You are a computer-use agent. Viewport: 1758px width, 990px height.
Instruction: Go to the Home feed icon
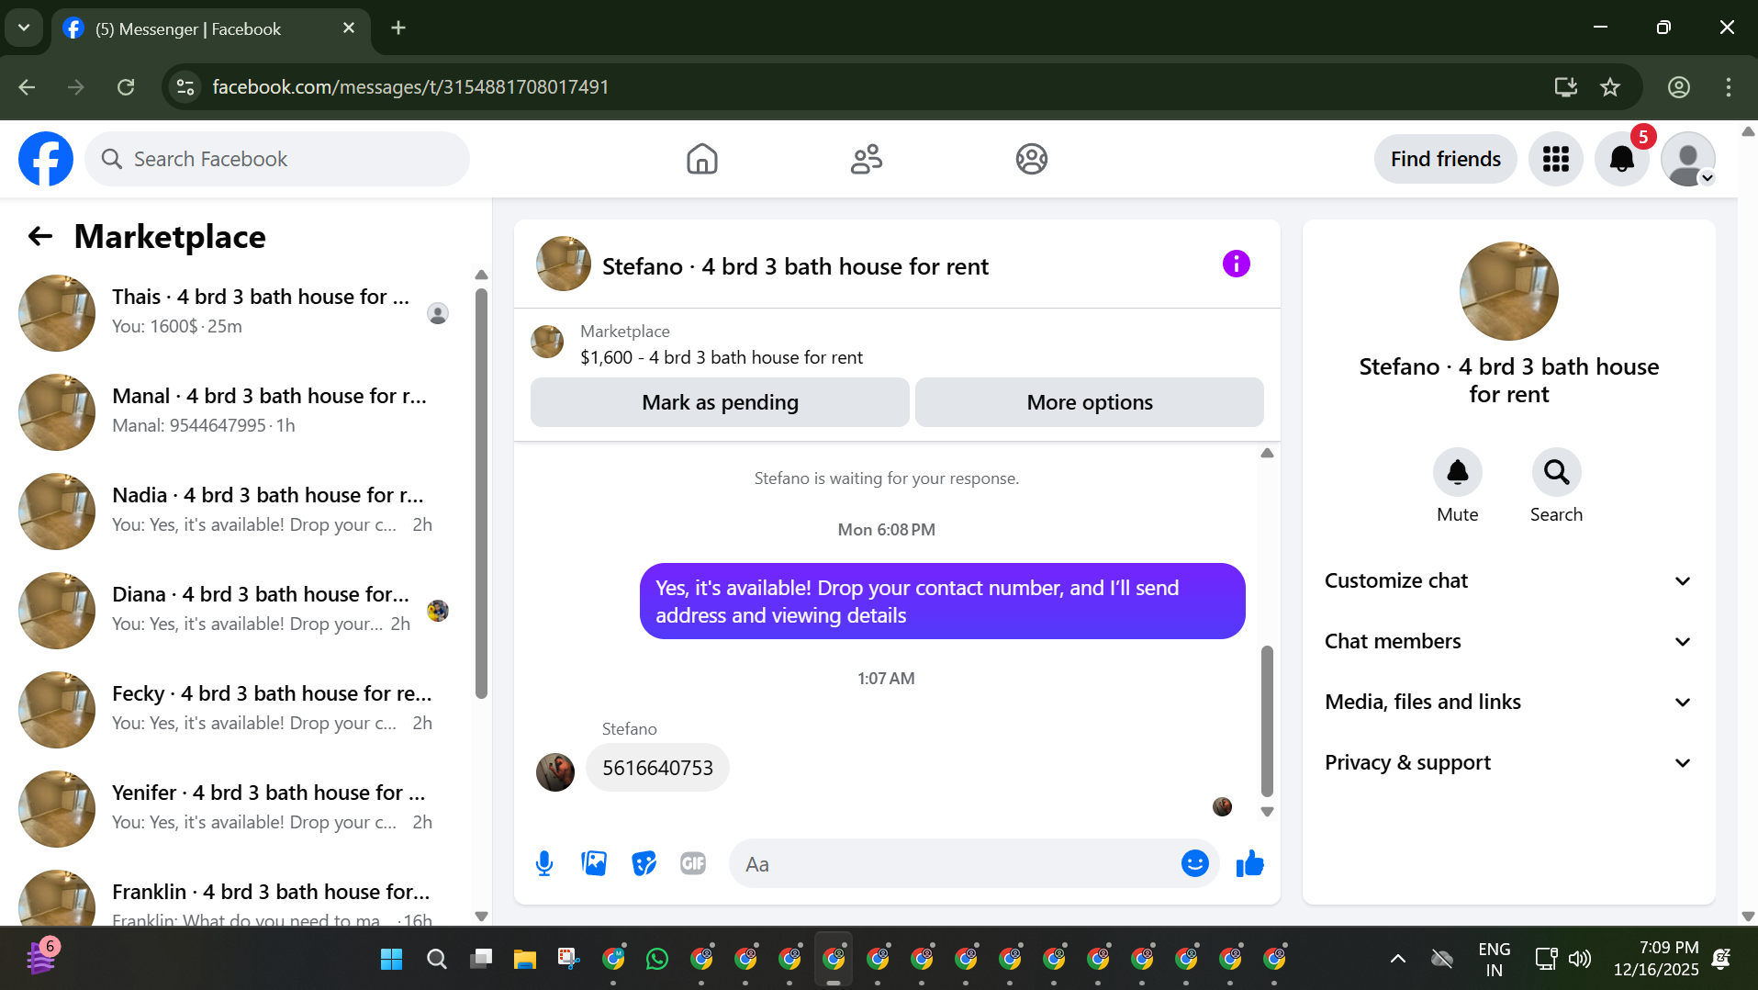point(702,159)
